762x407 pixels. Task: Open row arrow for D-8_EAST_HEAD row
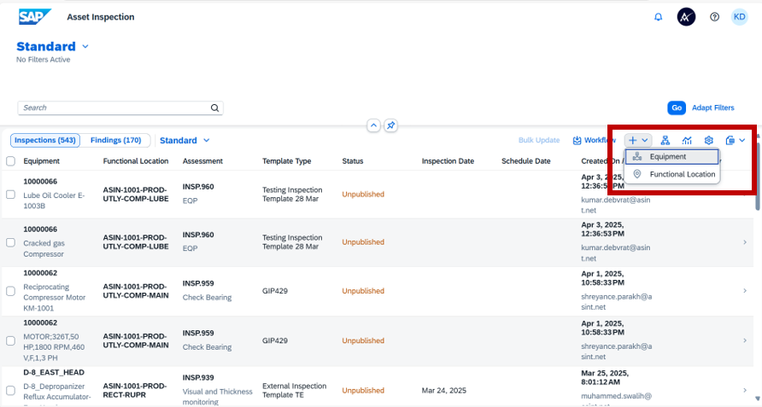[x=745, y=390]
